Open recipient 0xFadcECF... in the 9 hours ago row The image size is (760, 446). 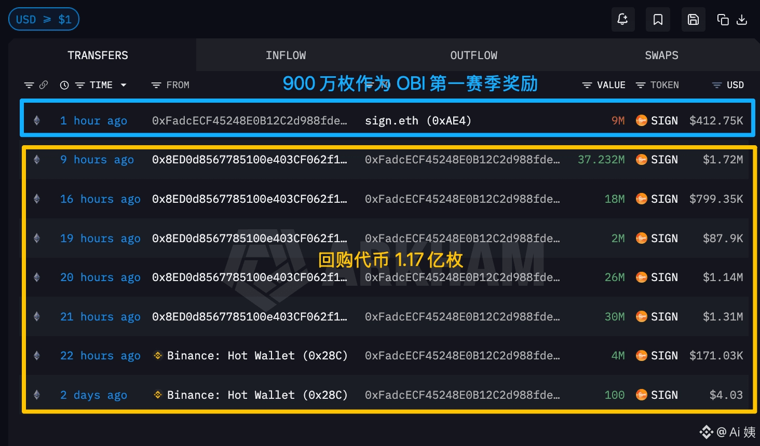[x=463, y=160]
